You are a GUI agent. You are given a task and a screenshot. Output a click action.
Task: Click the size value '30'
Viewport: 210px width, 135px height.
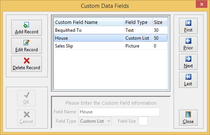tap(156, 30)
